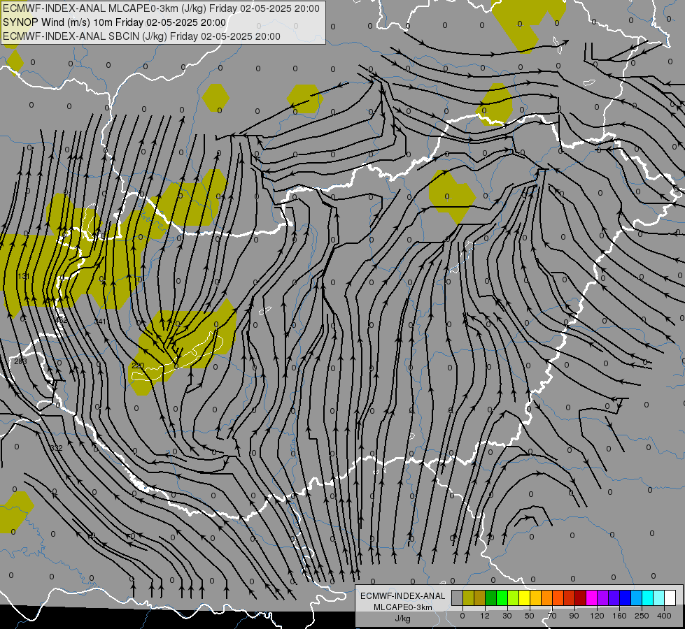Select the pale cyan legend swatch

659,598
